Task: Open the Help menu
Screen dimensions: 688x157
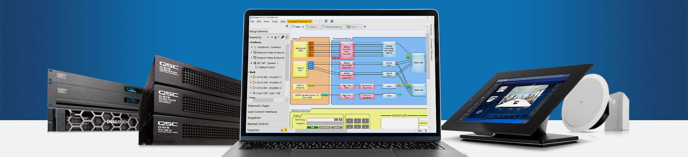Action: pyautogui.click(x=283, y=21)
